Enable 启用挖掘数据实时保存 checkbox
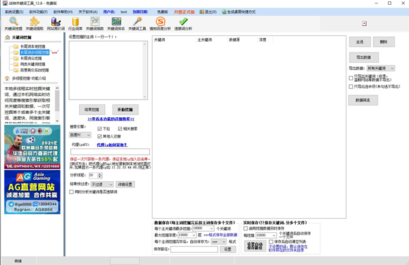409x265 pixels. click(x=245, y=228)
